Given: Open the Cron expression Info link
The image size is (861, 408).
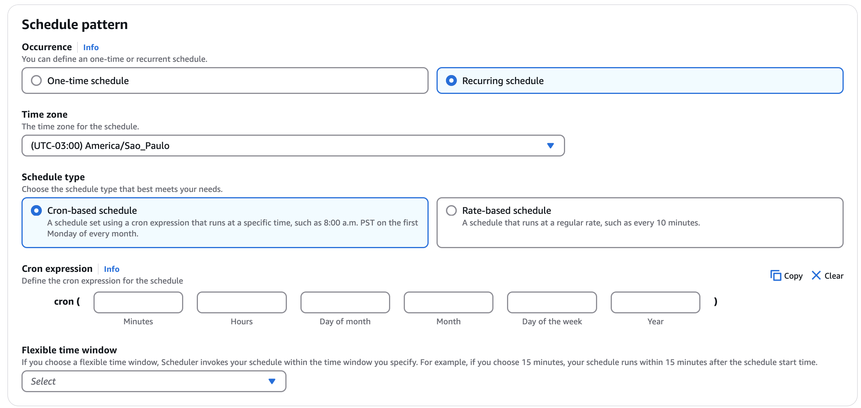Looking at the screenshot, I should pyautogui.click(x=112, y=269).
